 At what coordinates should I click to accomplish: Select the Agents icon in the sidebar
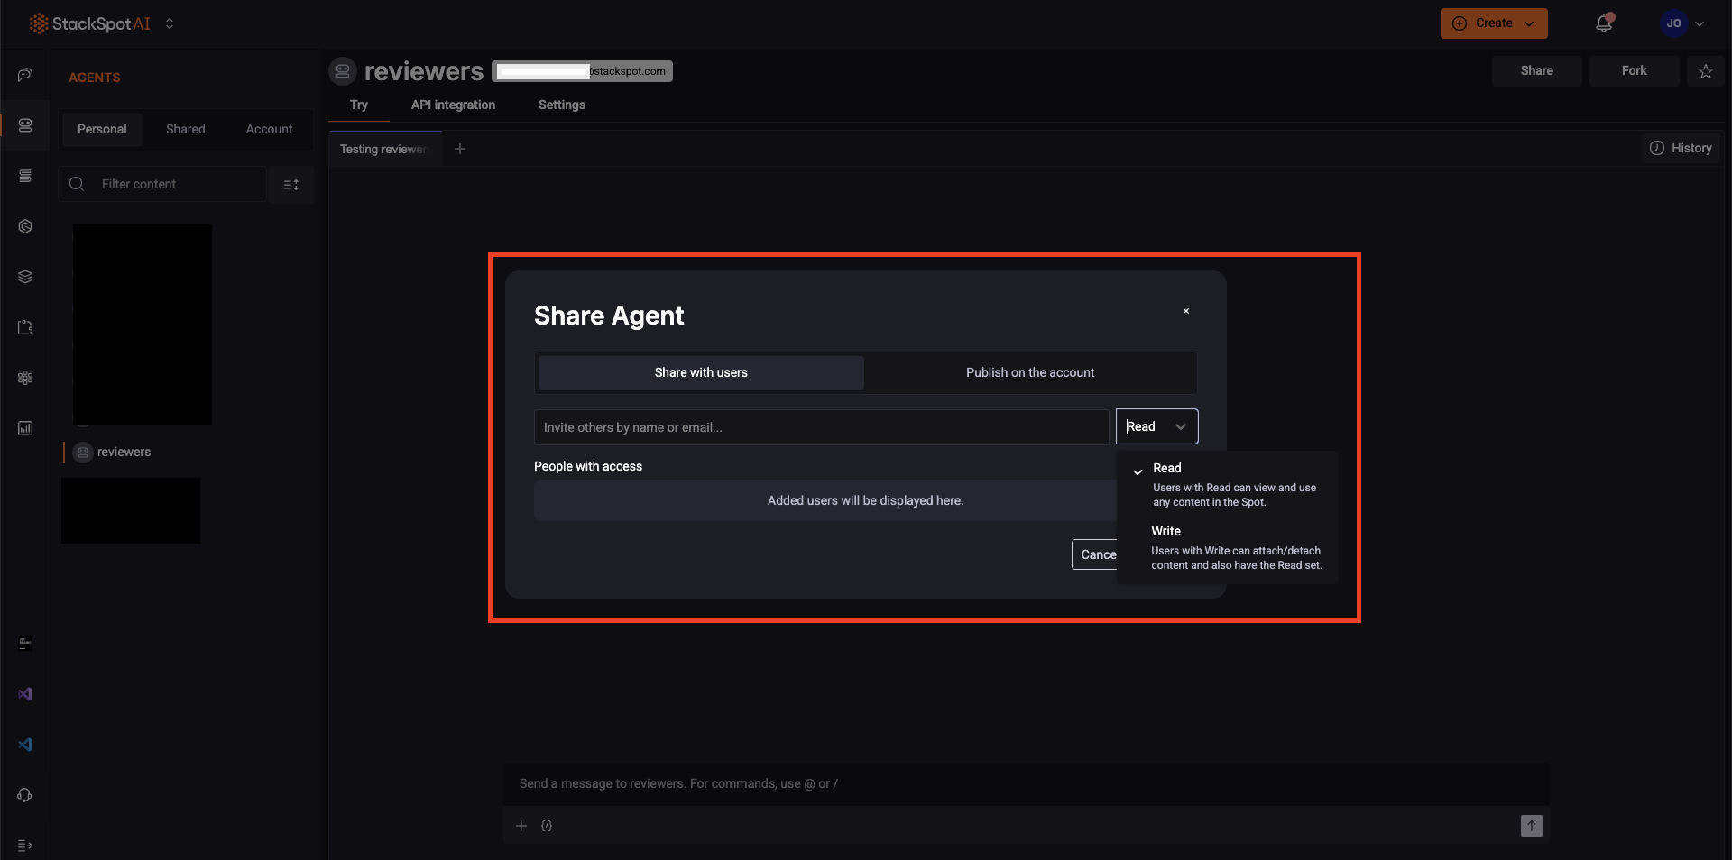coord(24,126)
